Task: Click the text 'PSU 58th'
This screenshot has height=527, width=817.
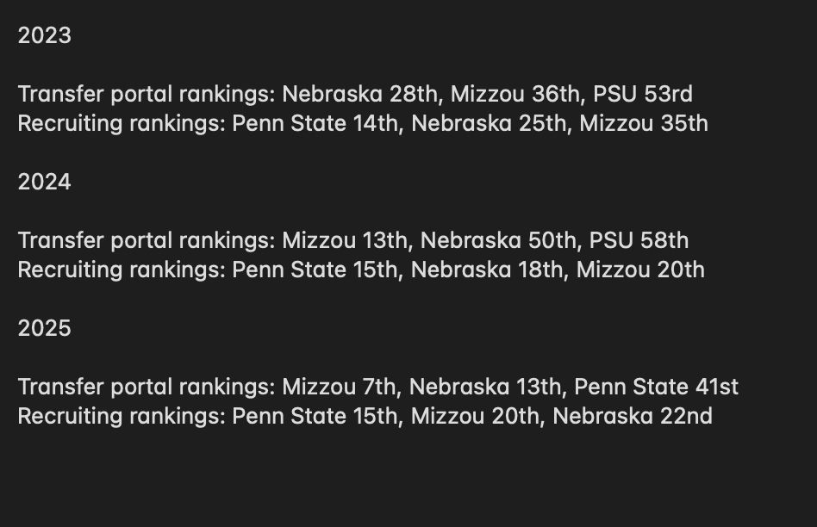Action: pos(639,240)
